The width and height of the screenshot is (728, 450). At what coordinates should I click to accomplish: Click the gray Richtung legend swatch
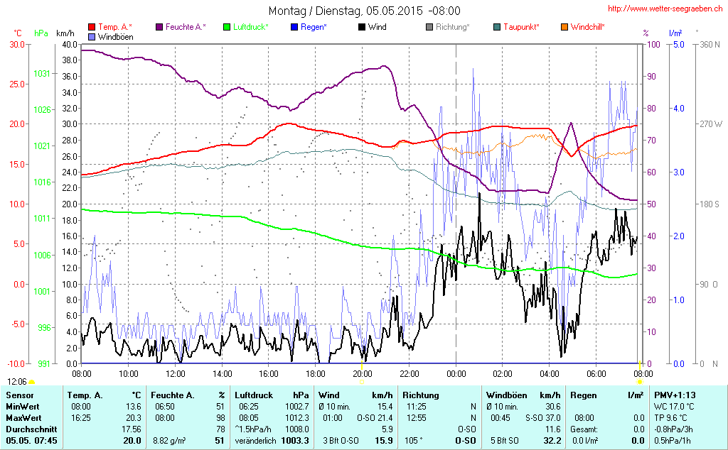(429, 27)
